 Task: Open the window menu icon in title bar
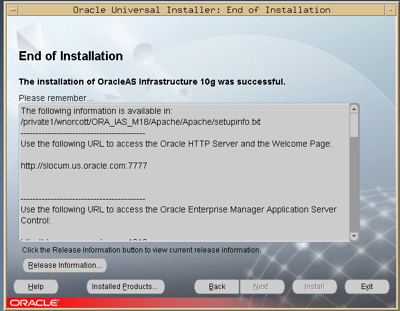(13, 10)
